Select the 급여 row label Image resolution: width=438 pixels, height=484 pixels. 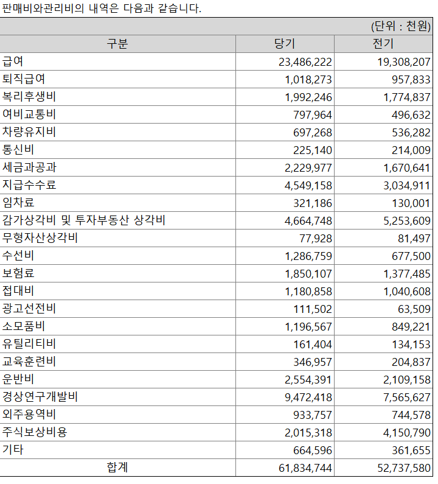point(13,61)
